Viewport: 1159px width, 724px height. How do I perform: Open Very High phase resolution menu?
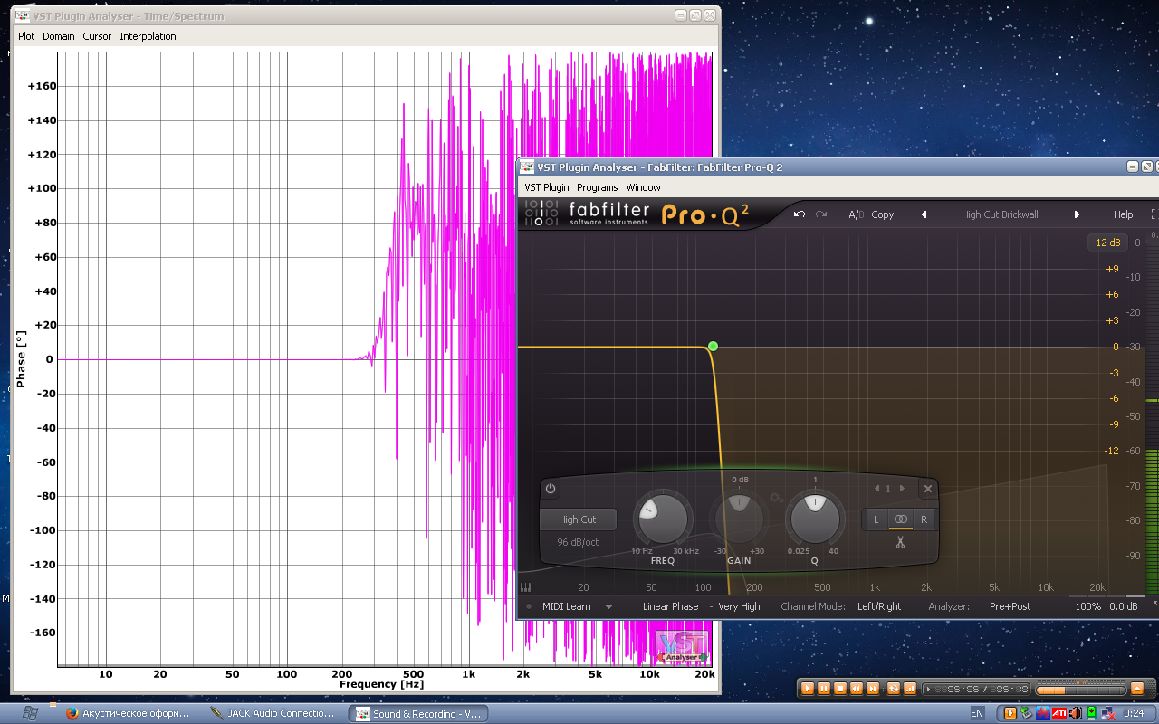[x=739, y=606]
